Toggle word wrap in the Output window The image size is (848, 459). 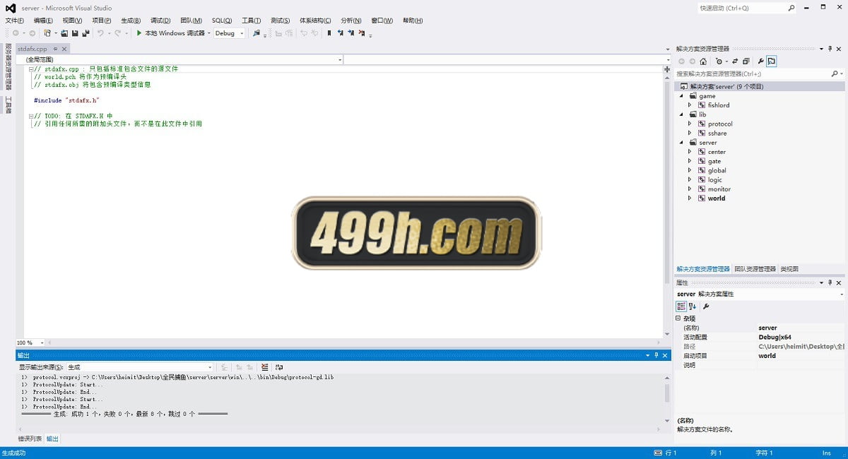click(279, 367)
